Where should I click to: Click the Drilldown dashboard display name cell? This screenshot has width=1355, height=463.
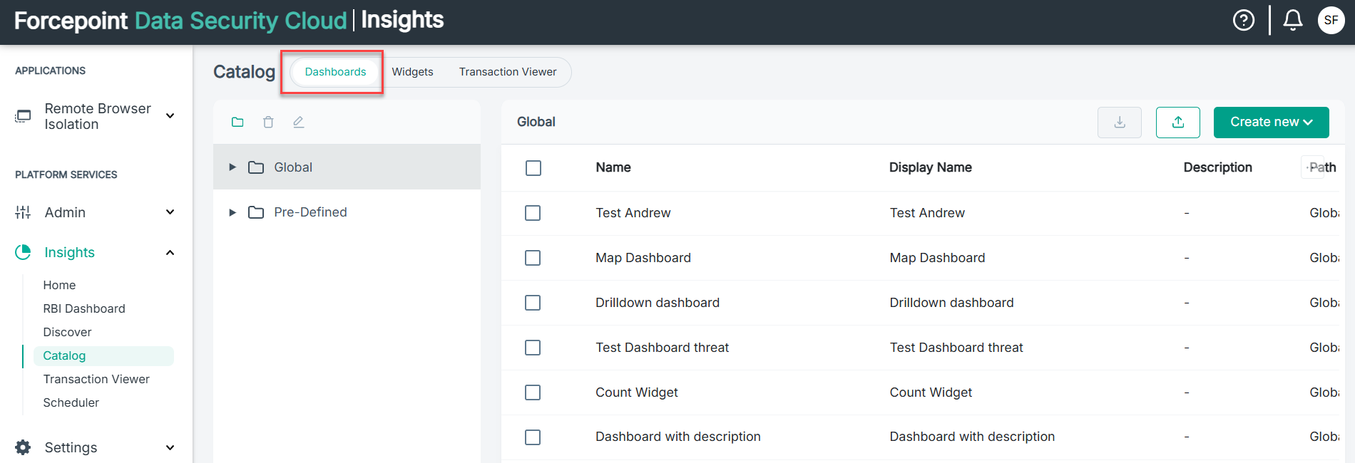pos(951,303)
